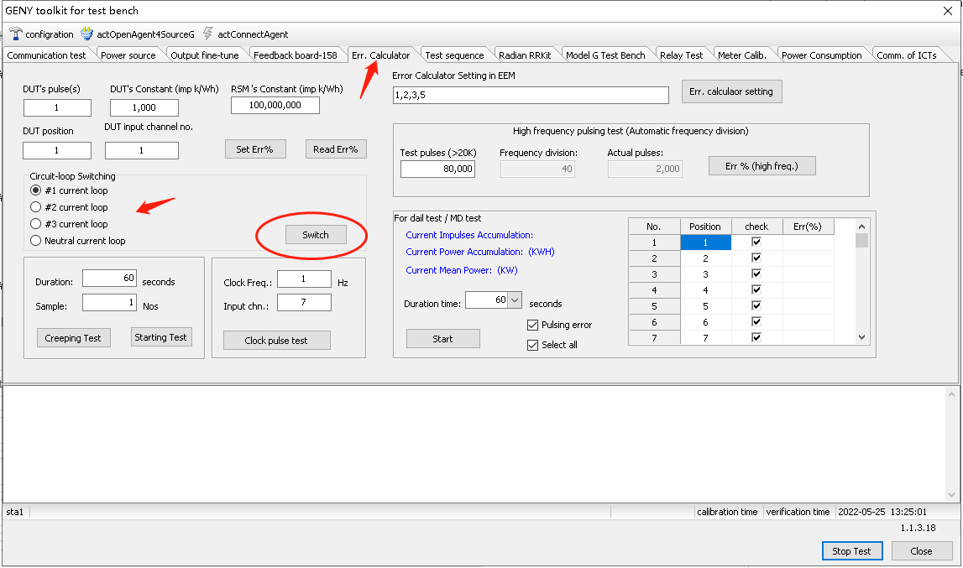
Task: Open the Test sequence tab
Action: 454,55
